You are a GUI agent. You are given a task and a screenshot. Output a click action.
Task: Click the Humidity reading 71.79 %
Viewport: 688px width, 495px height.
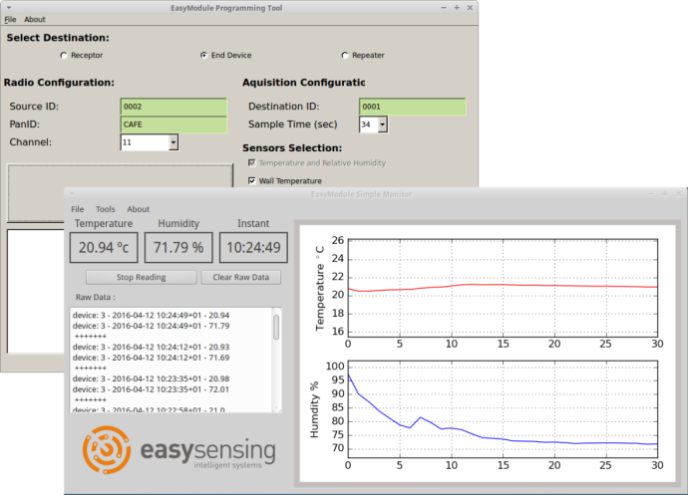178,248
